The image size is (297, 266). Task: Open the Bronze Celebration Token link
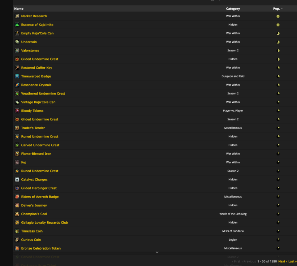(x=41, y=248)
